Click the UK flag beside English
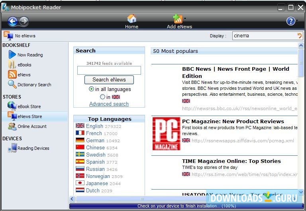Image resolution: width=306 pixels, height=211 pixels. tap(80, 126)
